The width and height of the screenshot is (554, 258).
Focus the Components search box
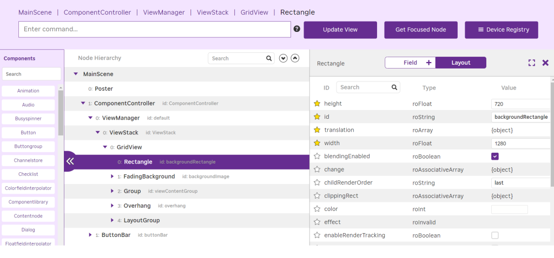tap(32, 74)
